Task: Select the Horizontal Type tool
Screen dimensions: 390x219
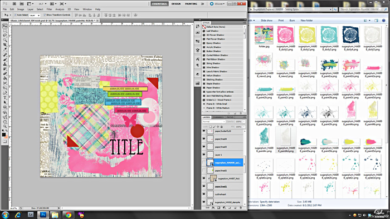Action: coord(5,98)
